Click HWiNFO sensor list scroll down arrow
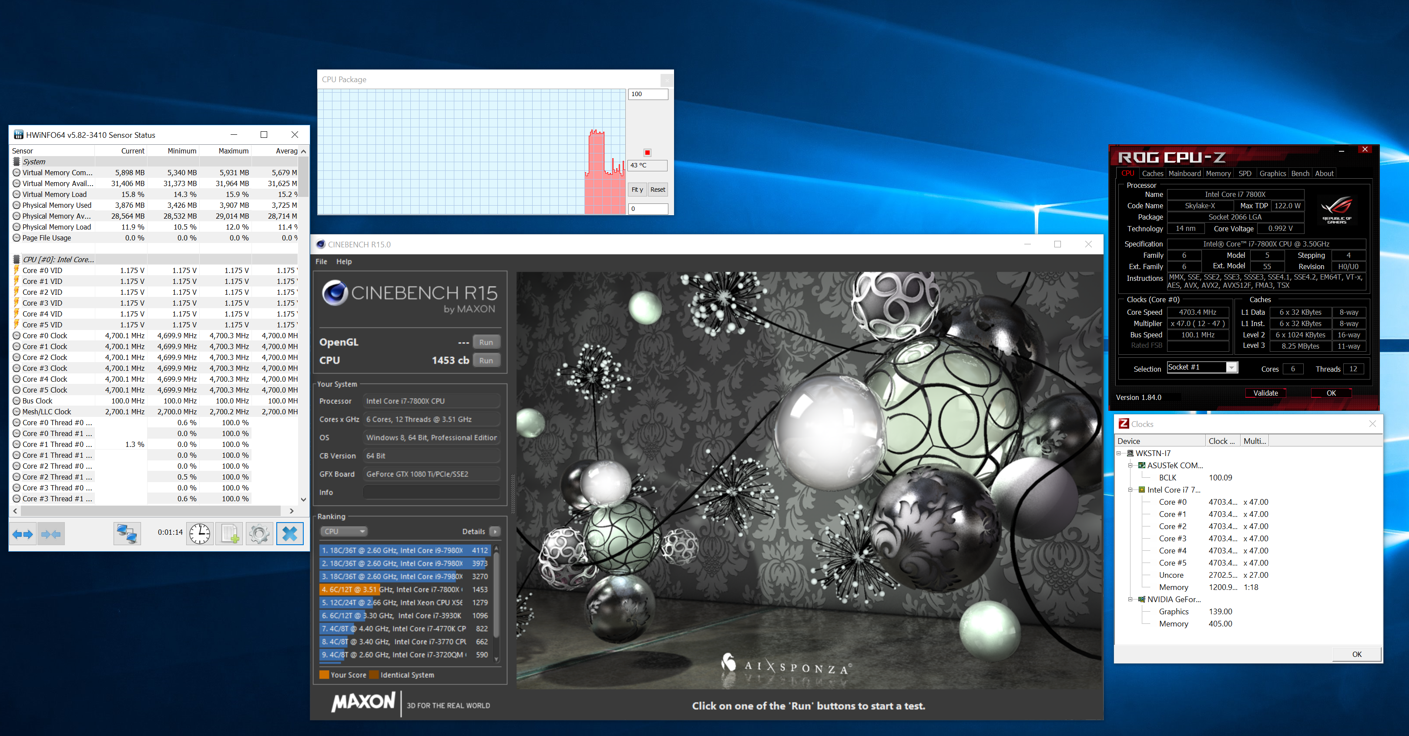The image size is (1409, 736). click(x=304, y=499)
